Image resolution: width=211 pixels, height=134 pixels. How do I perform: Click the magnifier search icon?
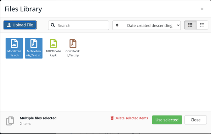coord(53,25)
